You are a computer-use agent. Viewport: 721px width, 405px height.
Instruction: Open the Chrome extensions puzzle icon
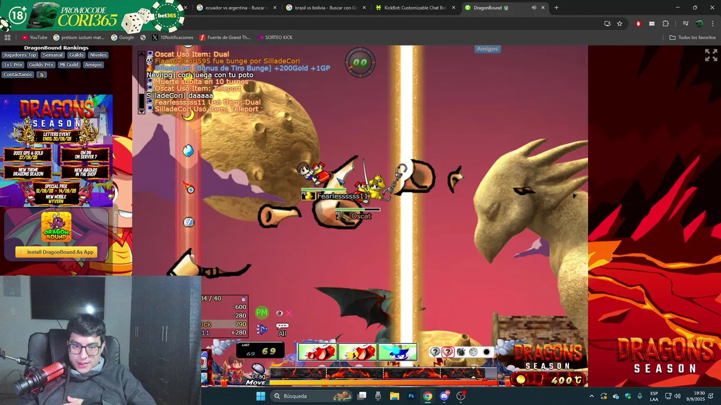point(666,24)
